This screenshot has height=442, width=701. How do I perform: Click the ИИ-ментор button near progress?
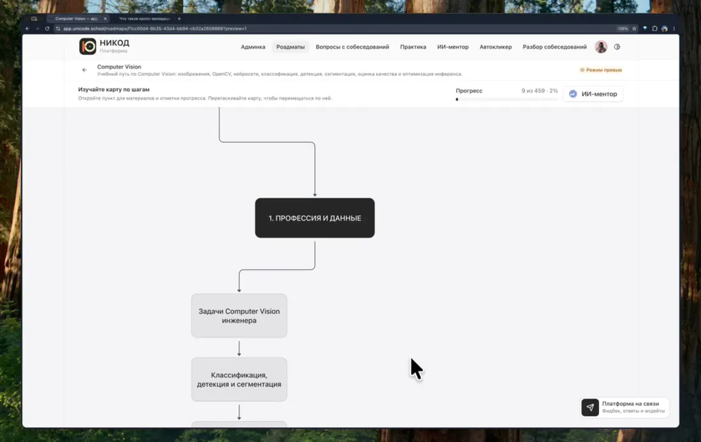pos(593,94)
